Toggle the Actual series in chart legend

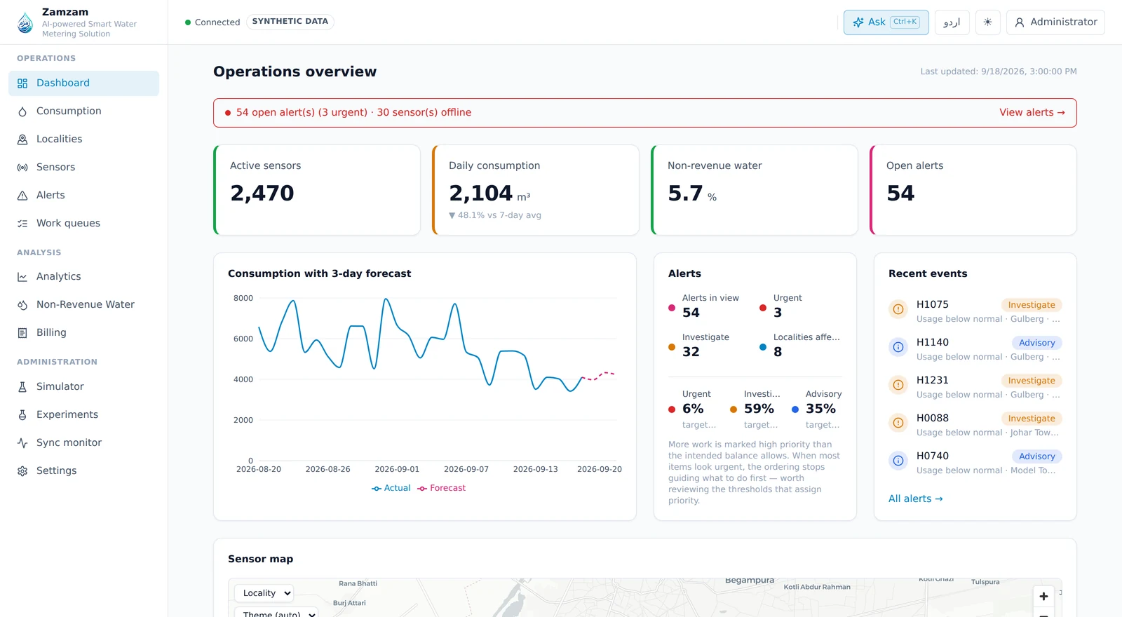391,489
